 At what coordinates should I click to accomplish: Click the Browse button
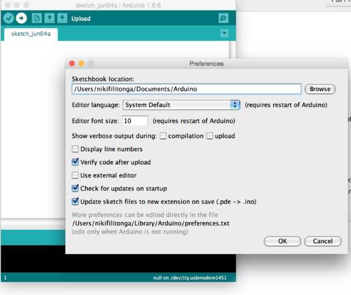coord(320,89)
